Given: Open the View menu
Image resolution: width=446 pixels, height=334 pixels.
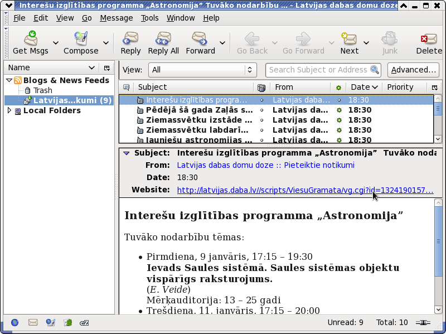Looking at the screenshot, I should [x=65, y=18].
